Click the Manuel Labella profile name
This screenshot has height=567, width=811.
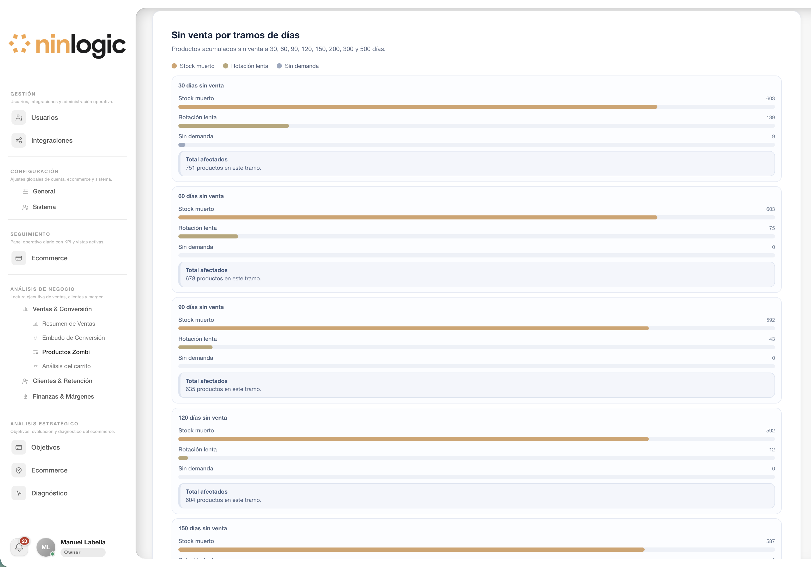pos(83,542)
